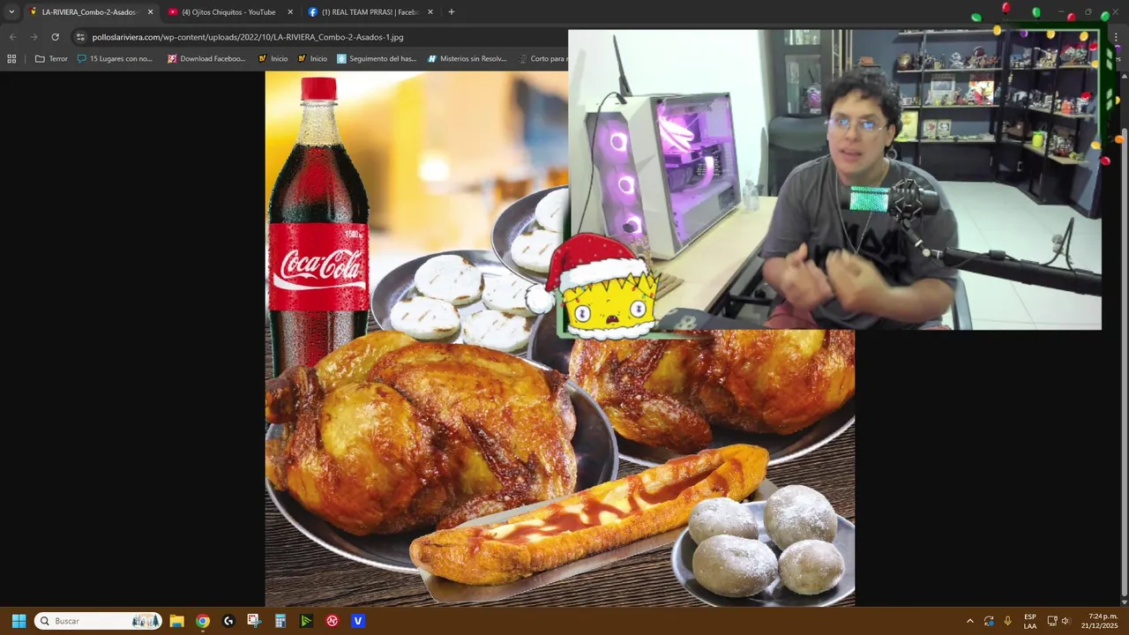Open the Misterios sin Resolv... bookmark
This screenshot has height=635, width=1129.
click(467, 59)
